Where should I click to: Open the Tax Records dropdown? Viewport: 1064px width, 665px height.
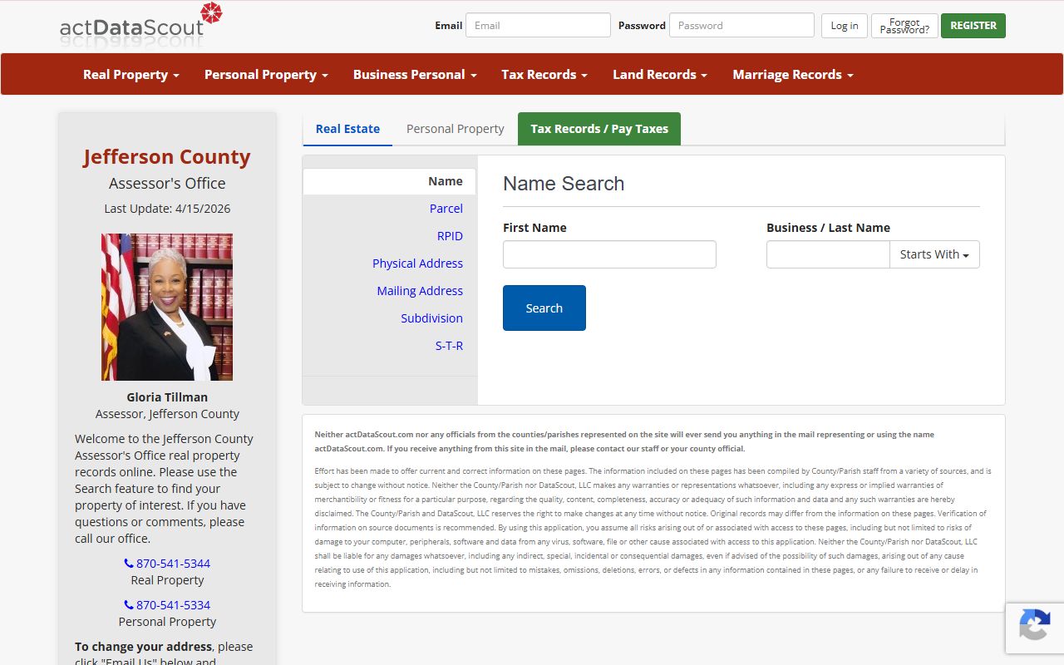[x=544, y=74]
